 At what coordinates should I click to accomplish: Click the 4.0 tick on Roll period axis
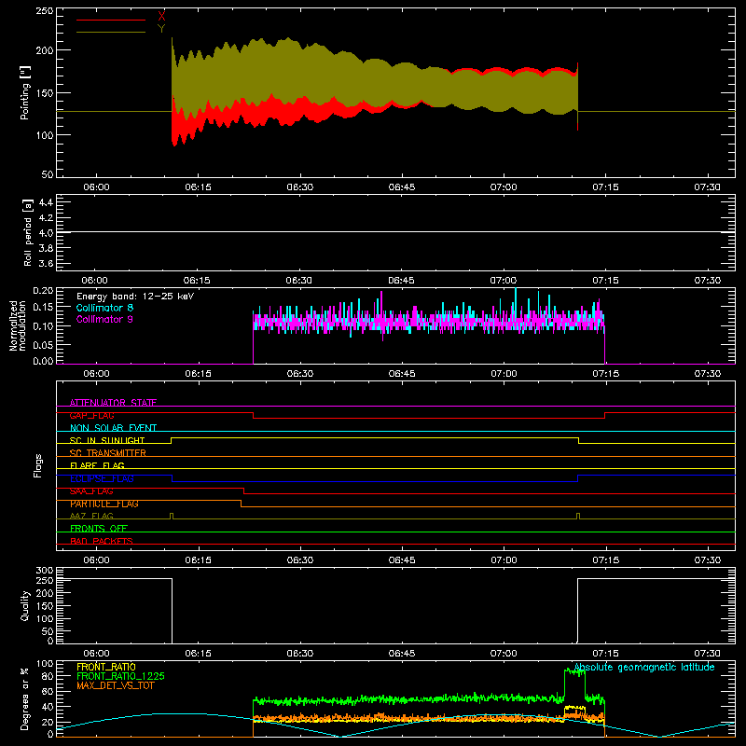[46, 232]
